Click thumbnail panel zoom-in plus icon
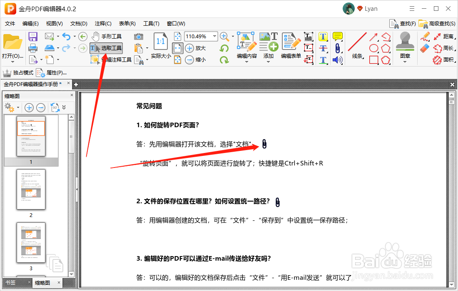The width and height of the screenshot is (458, 291). click(x=29, y=108)
